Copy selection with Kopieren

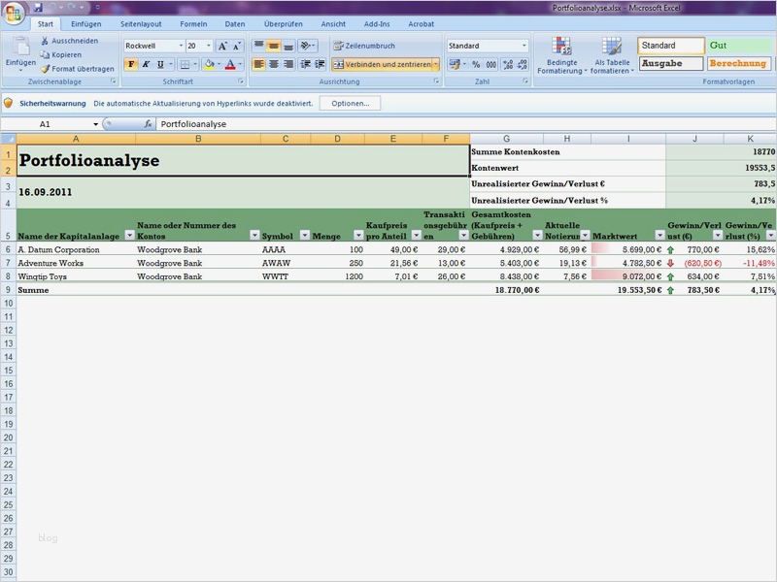(x=61, y=54)
